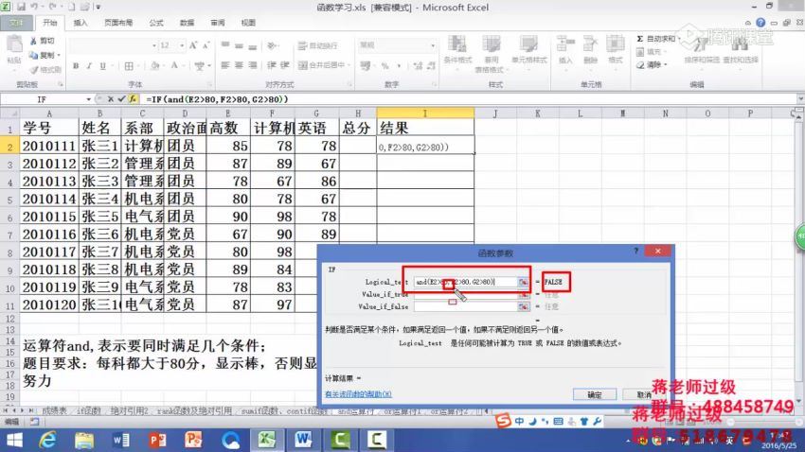Open the Font group dialog launcher

coord(209,84)
